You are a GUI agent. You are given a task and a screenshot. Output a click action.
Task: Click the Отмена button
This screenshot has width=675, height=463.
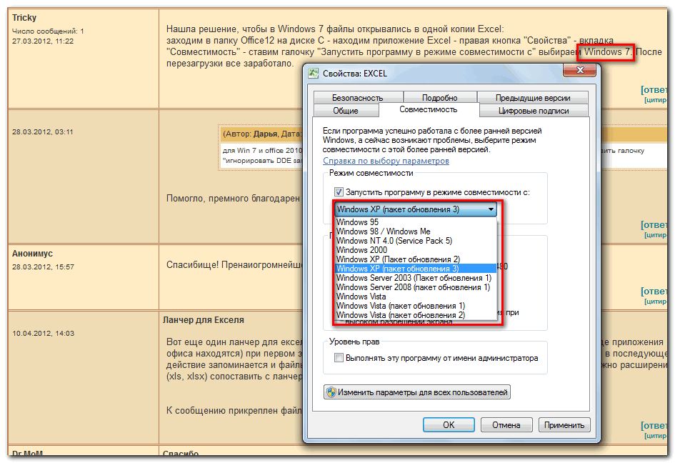[x=506, y=424]
